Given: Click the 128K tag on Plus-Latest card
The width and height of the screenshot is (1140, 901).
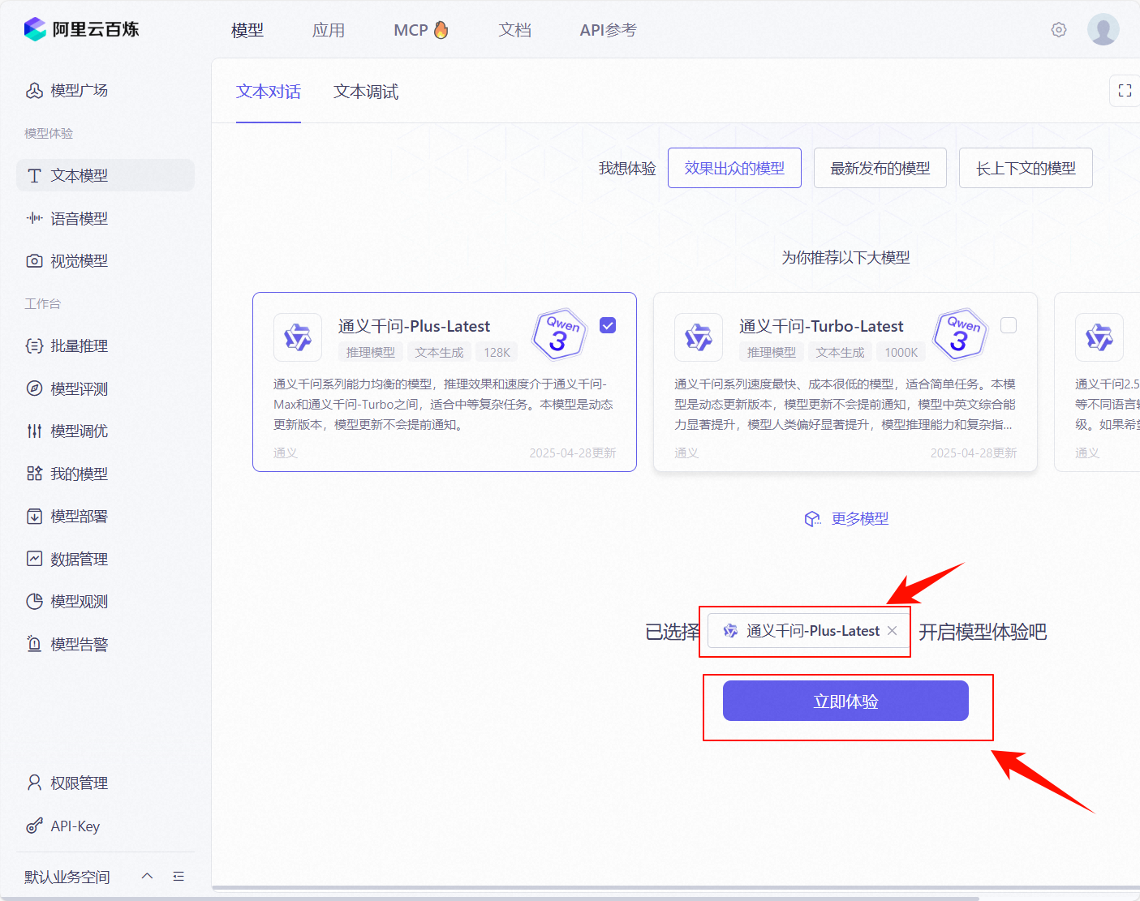Looking at the screenshot, I should pyautogui.click(x=497, y=352).
